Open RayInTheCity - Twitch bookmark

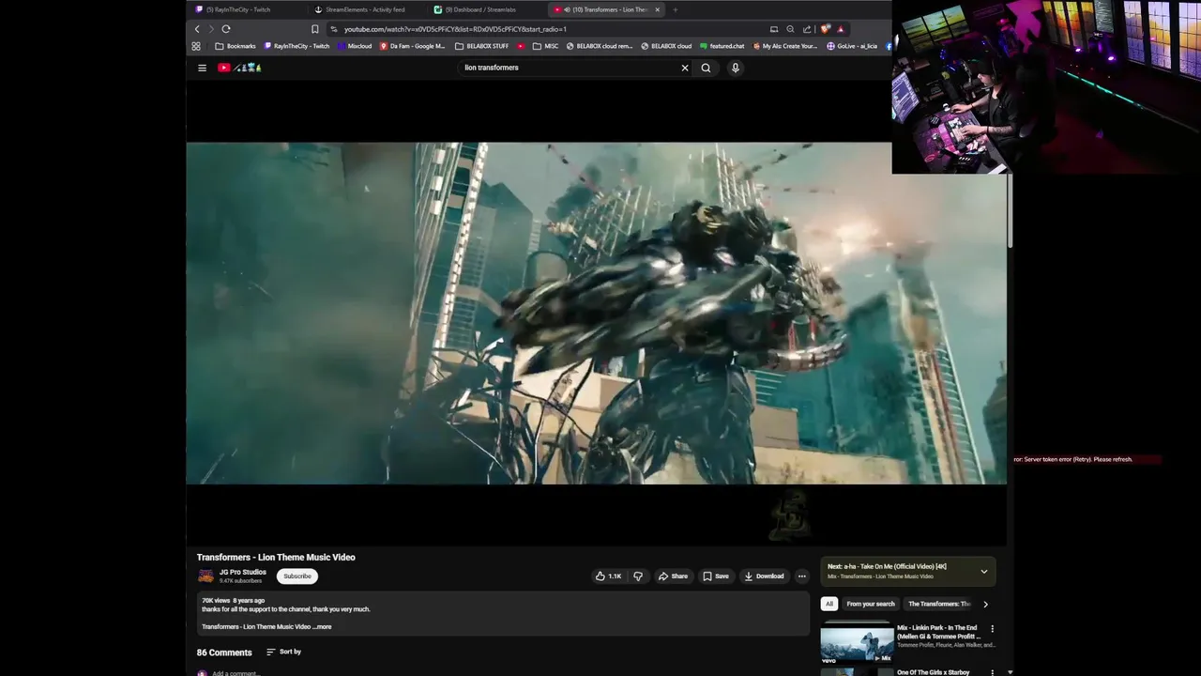[296, 46]
